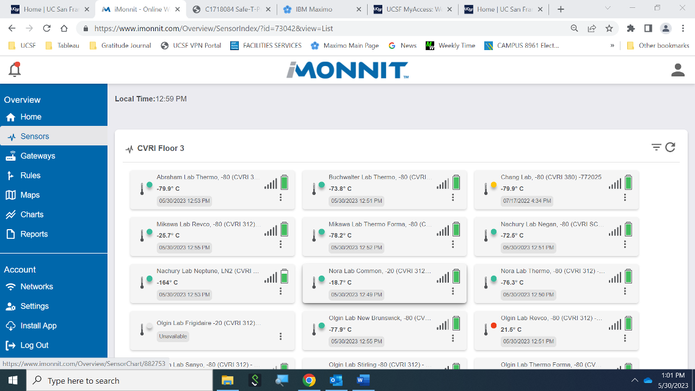Open Google Chrome from the taskbar
The height and width of the screenshot is (391, 695).
point(309,381)
